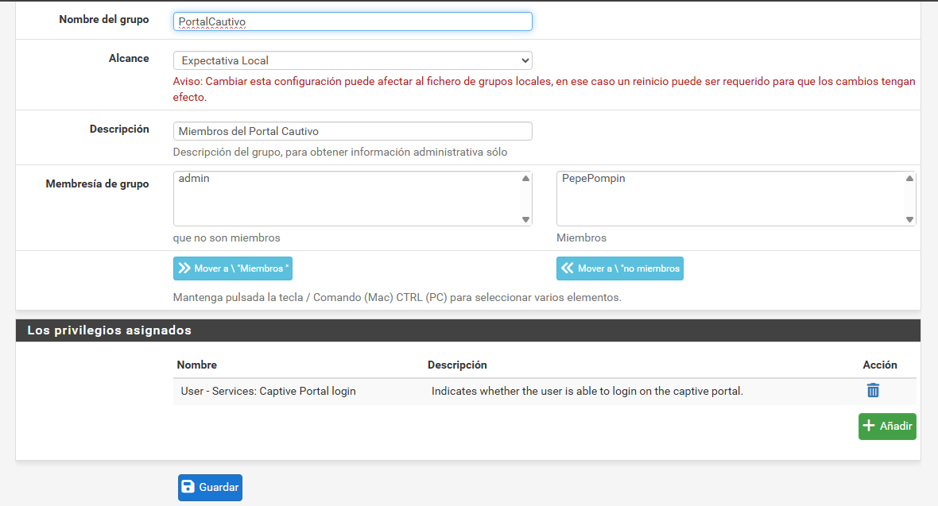Move selected users to Miembros
The image size is (938, 506).
click(233, 268)
